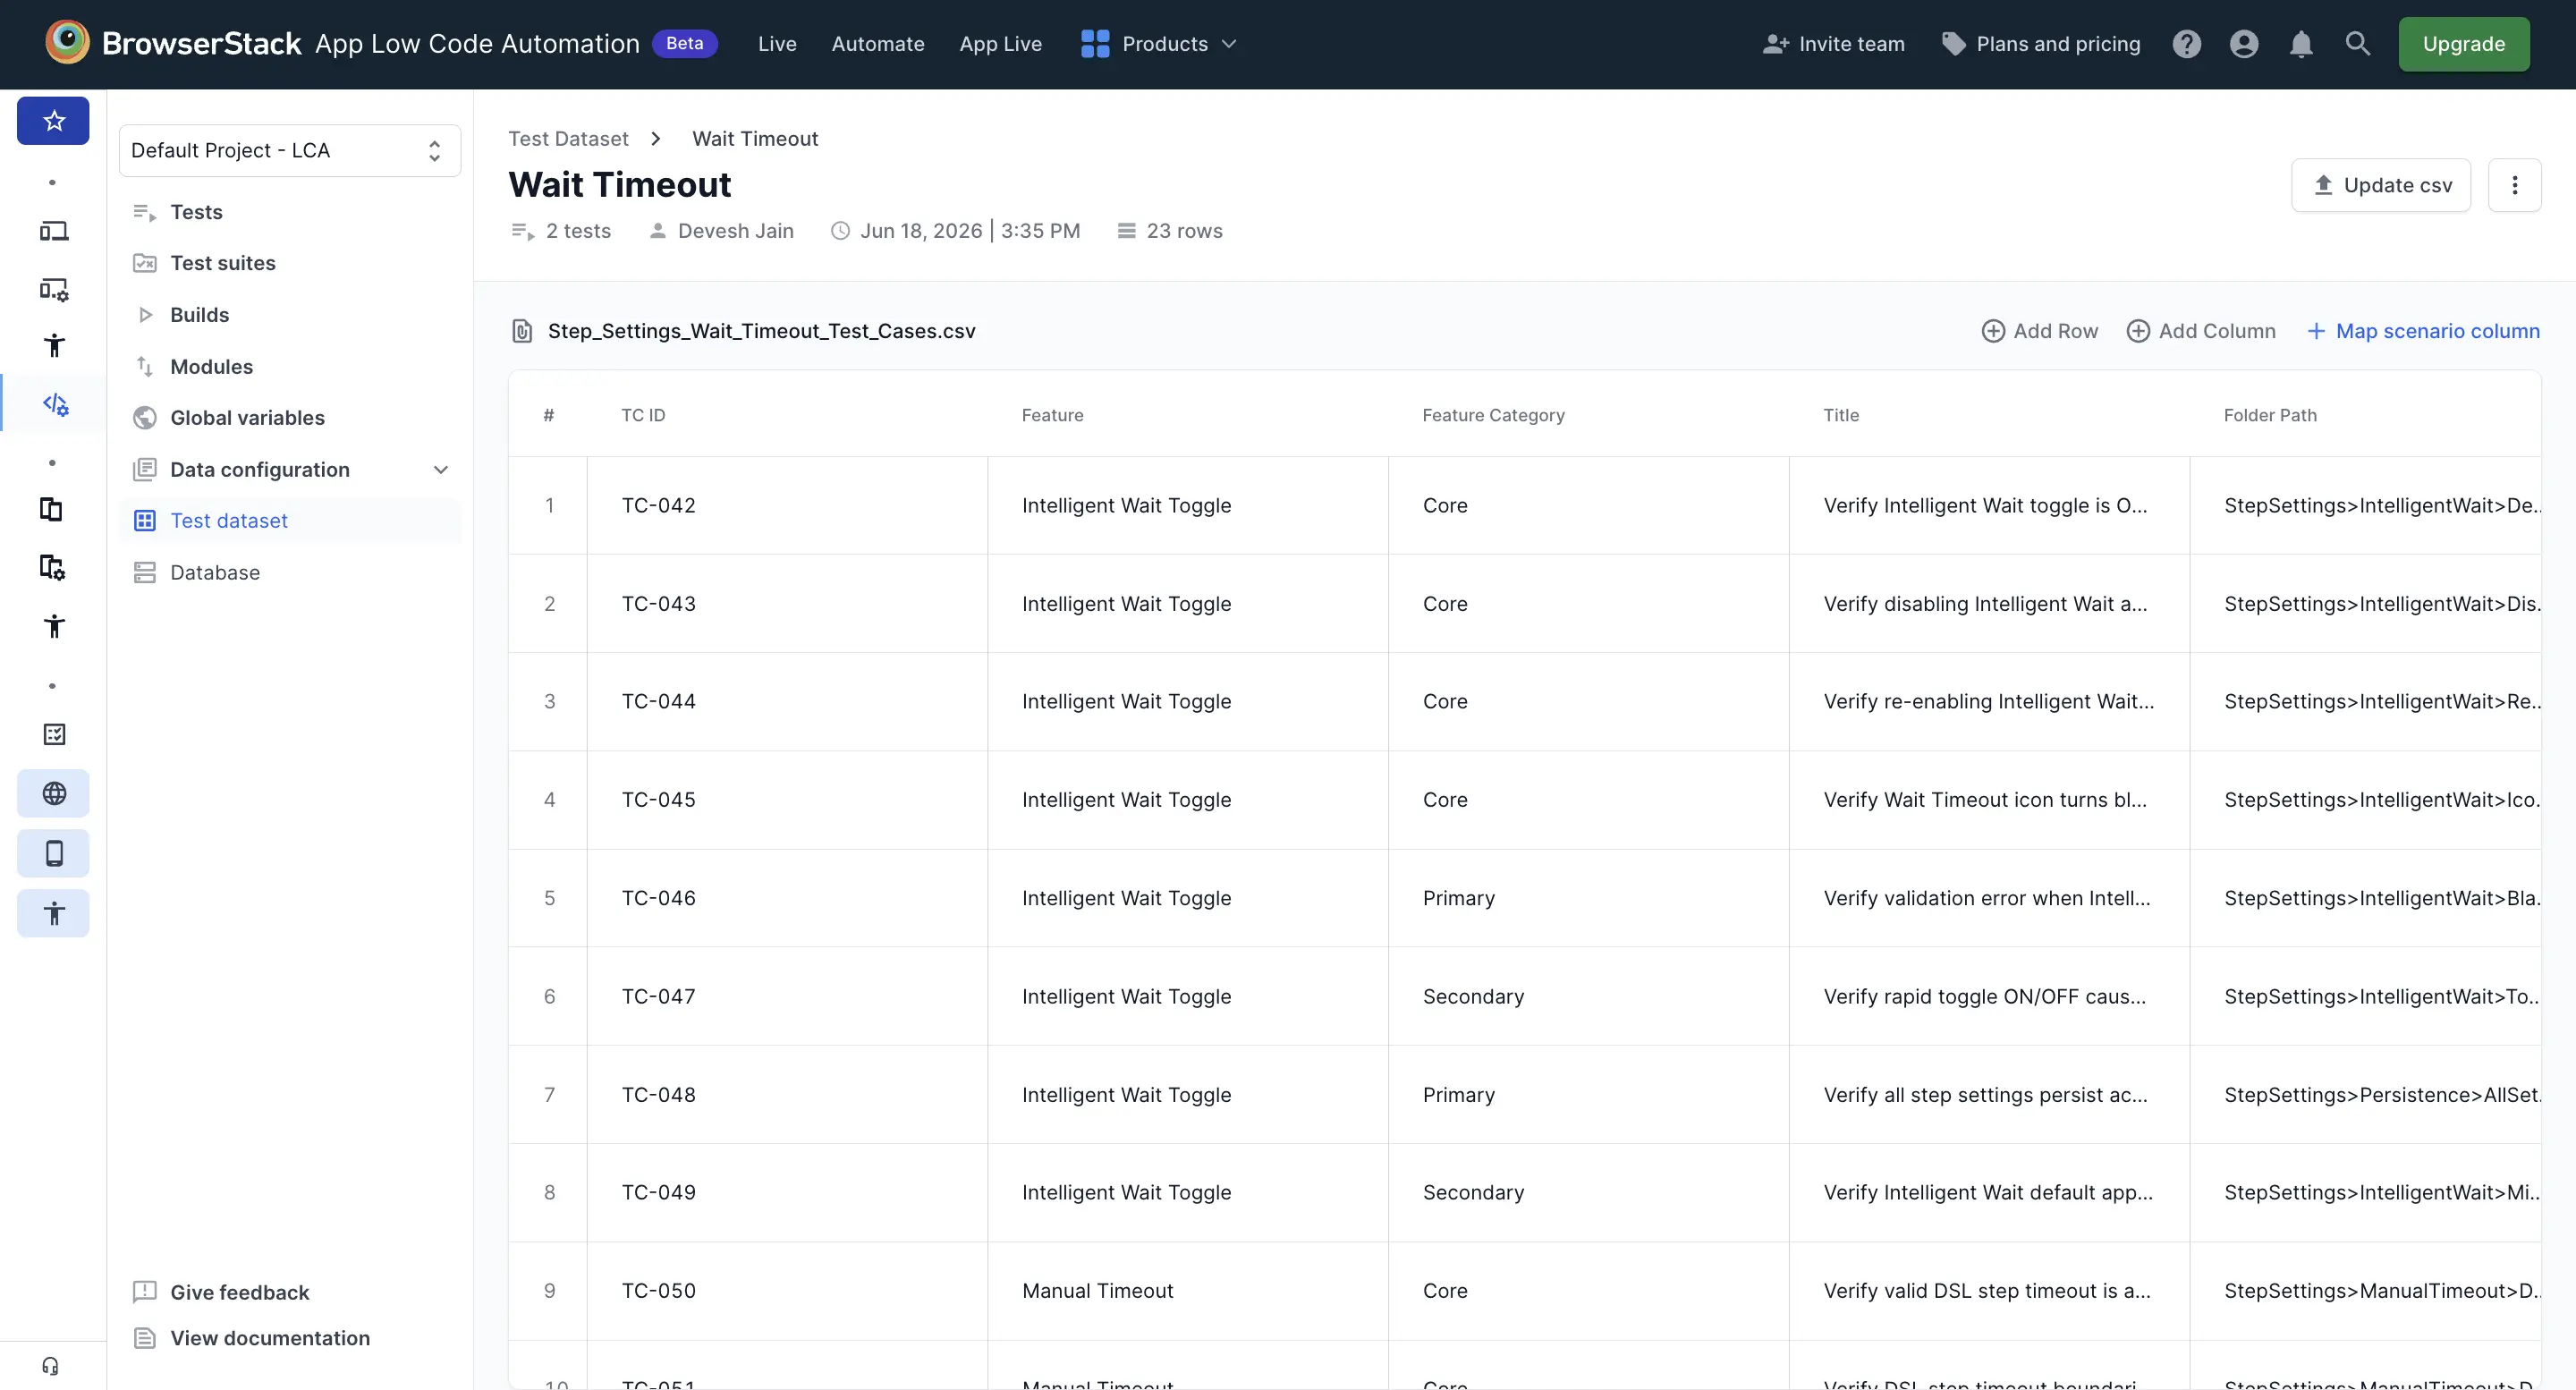
Task: Click the Modules arrows icon
Action: (145, 367)
